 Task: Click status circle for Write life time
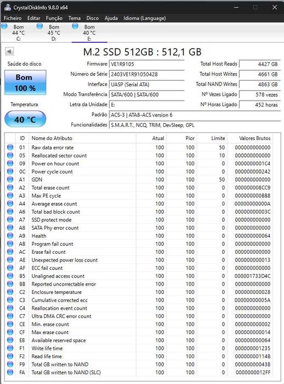click(10, 348)
